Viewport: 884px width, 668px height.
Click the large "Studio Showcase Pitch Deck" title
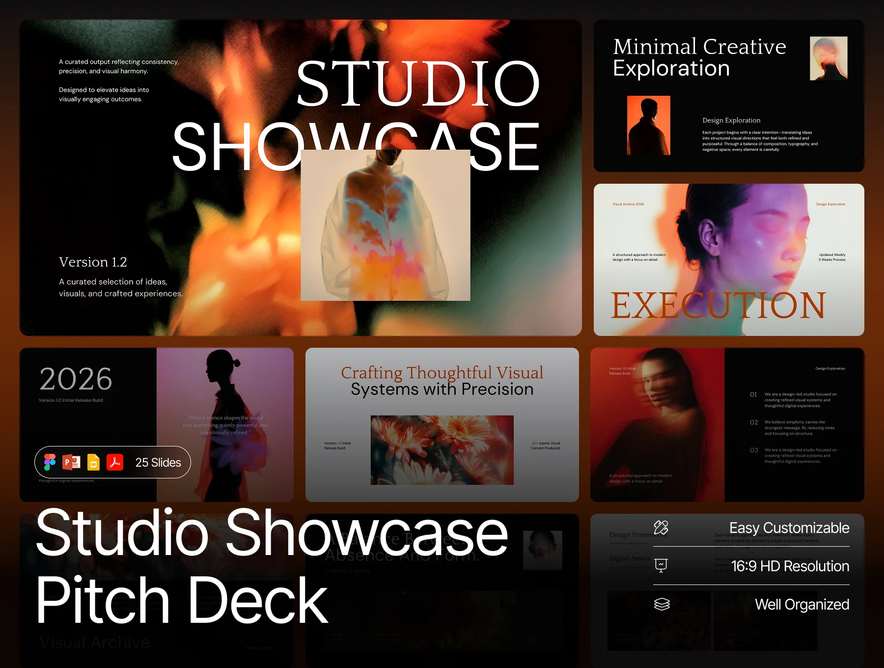(x=272, y=565)
